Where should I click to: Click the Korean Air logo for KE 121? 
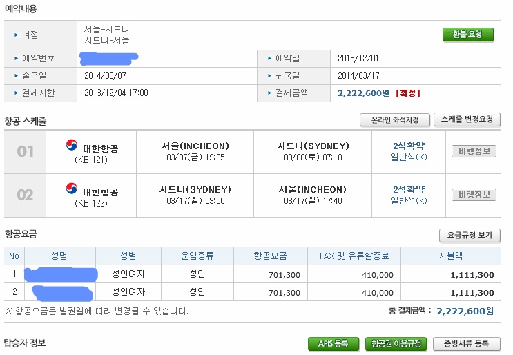(x=72, y=145)
